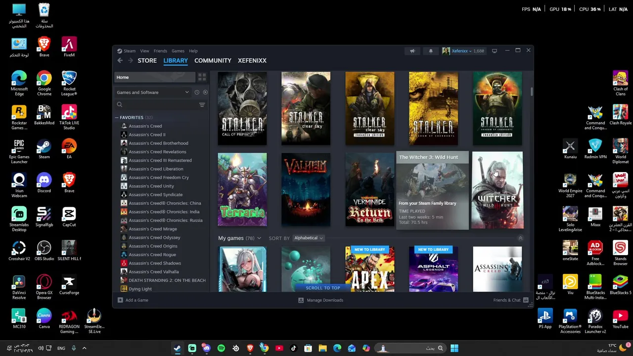Open the View menu
633x356 pixels.
(x=144, y=51)
